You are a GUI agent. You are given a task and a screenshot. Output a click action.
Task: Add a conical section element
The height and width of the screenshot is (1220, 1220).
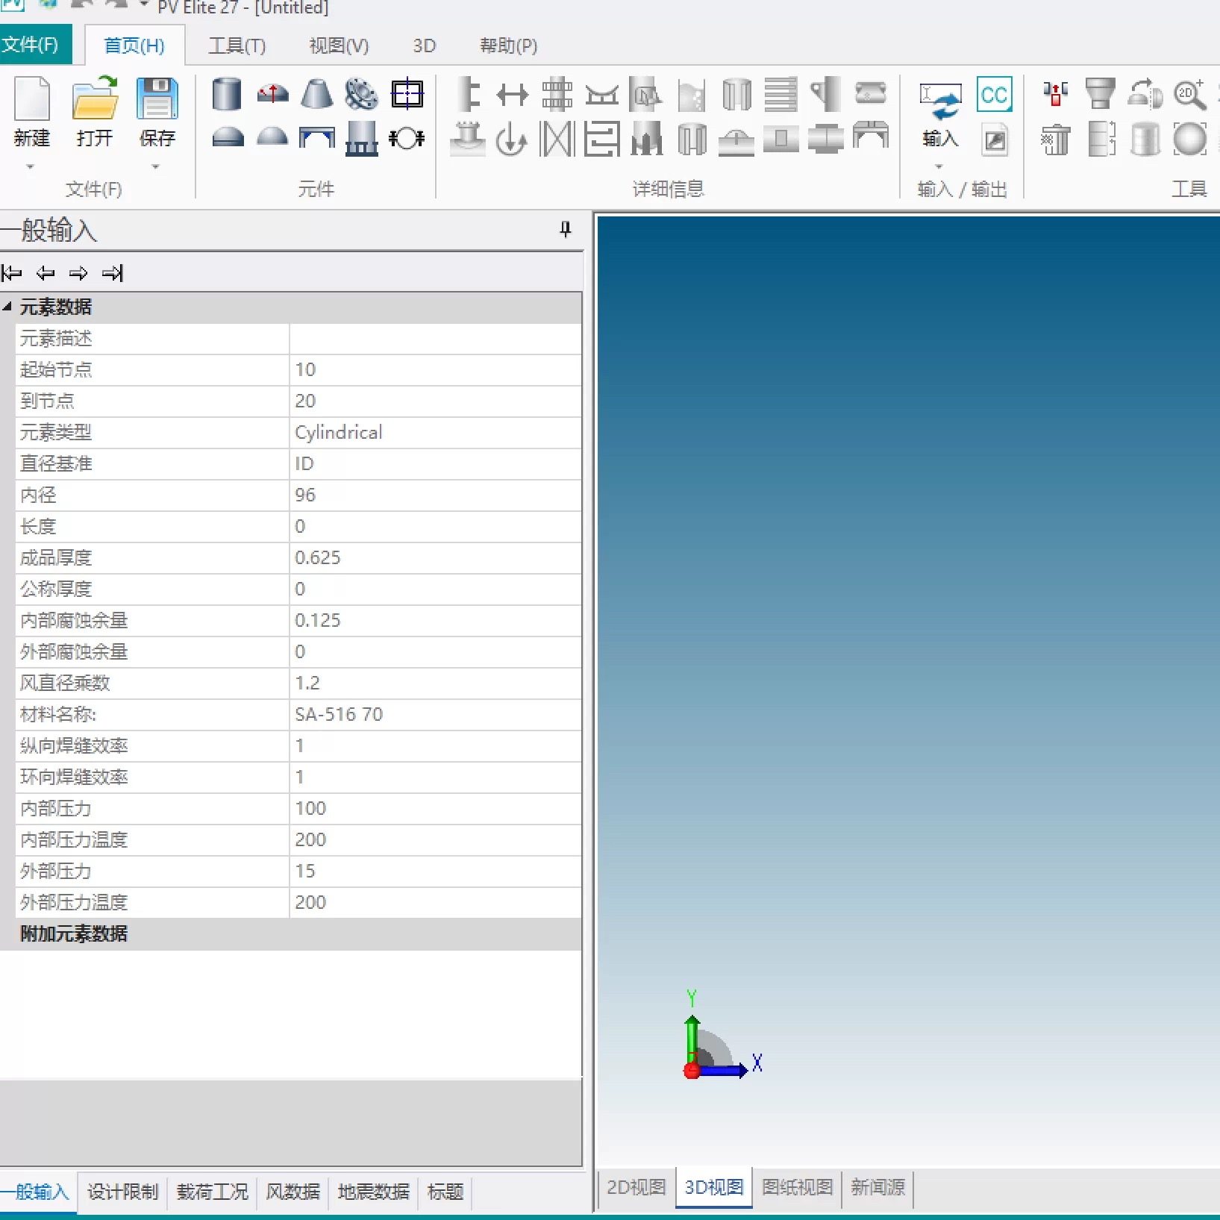[x=317, y=95]
